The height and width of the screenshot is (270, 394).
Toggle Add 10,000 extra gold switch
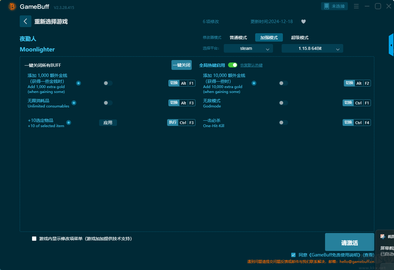(283, 83)
